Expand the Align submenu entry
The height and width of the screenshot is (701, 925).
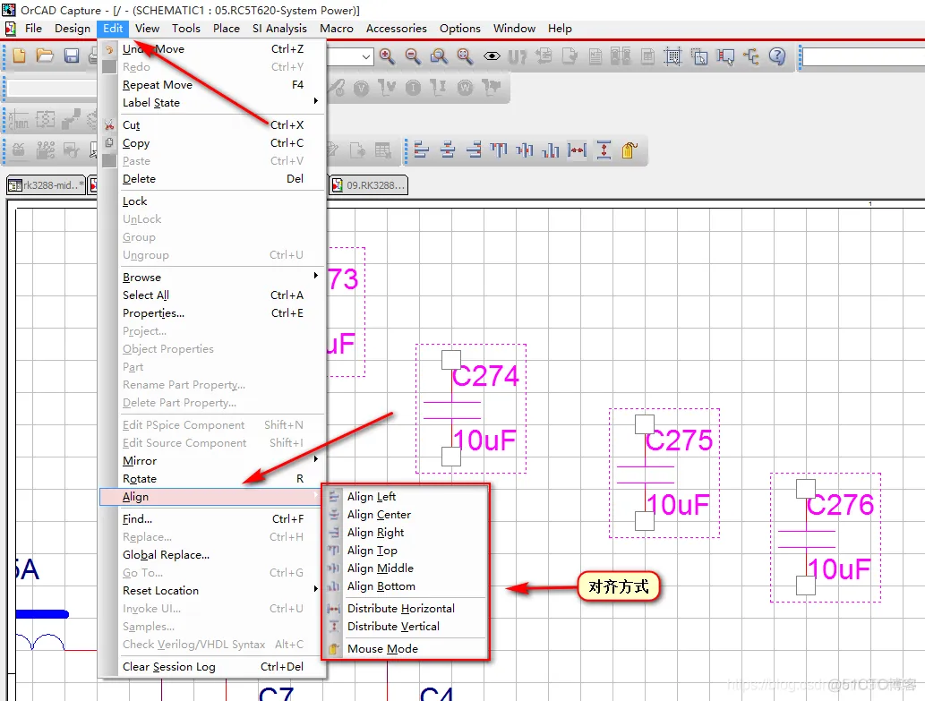pyautogui.click(x=212, y=497)
